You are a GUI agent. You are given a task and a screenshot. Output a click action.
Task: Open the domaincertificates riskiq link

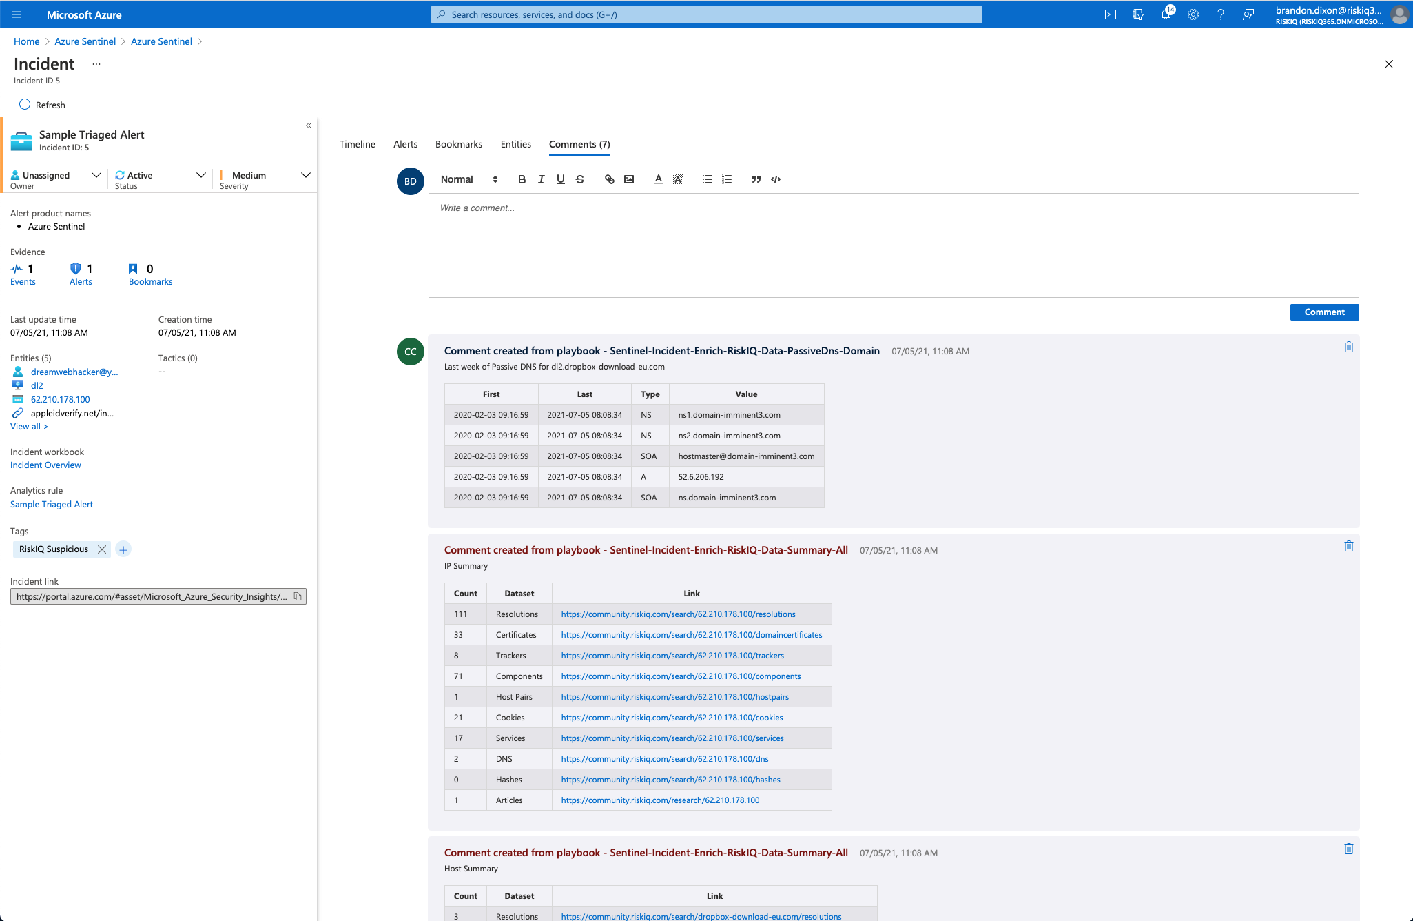pyautogui.click(x=692, y=635)
